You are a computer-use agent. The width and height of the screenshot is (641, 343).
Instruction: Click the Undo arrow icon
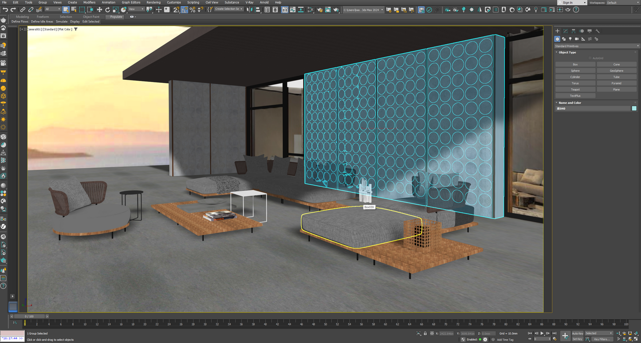(x=5, y=9)
